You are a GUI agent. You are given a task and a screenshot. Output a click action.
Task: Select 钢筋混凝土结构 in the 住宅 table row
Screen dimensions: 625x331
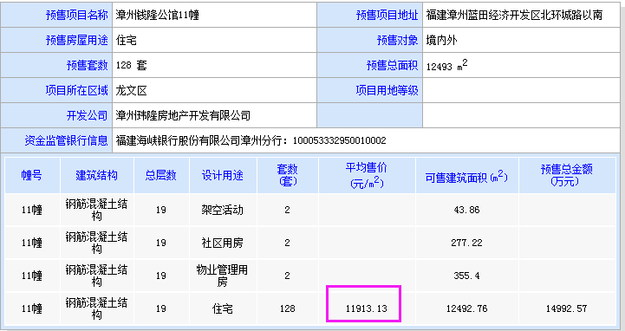click(x=96, y=308)
